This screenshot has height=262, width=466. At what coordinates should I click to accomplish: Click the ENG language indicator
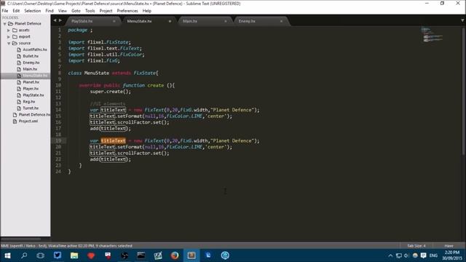tap(433, 255)
